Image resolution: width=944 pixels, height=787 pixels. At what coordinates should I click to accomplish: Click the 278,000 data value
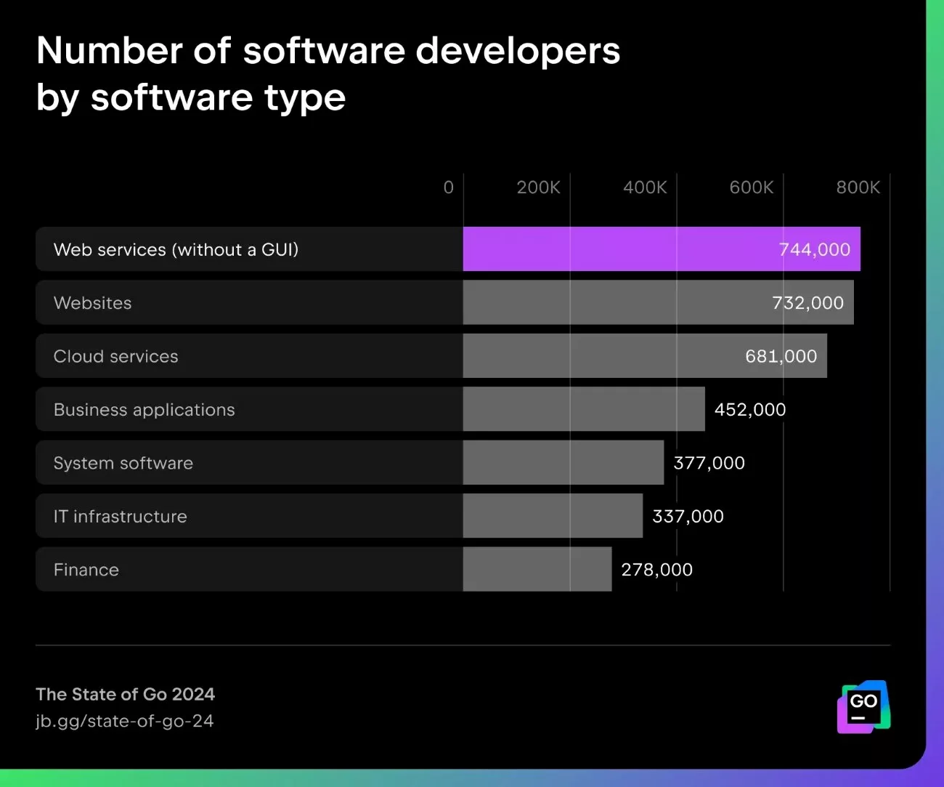click(x=656, y=570)
